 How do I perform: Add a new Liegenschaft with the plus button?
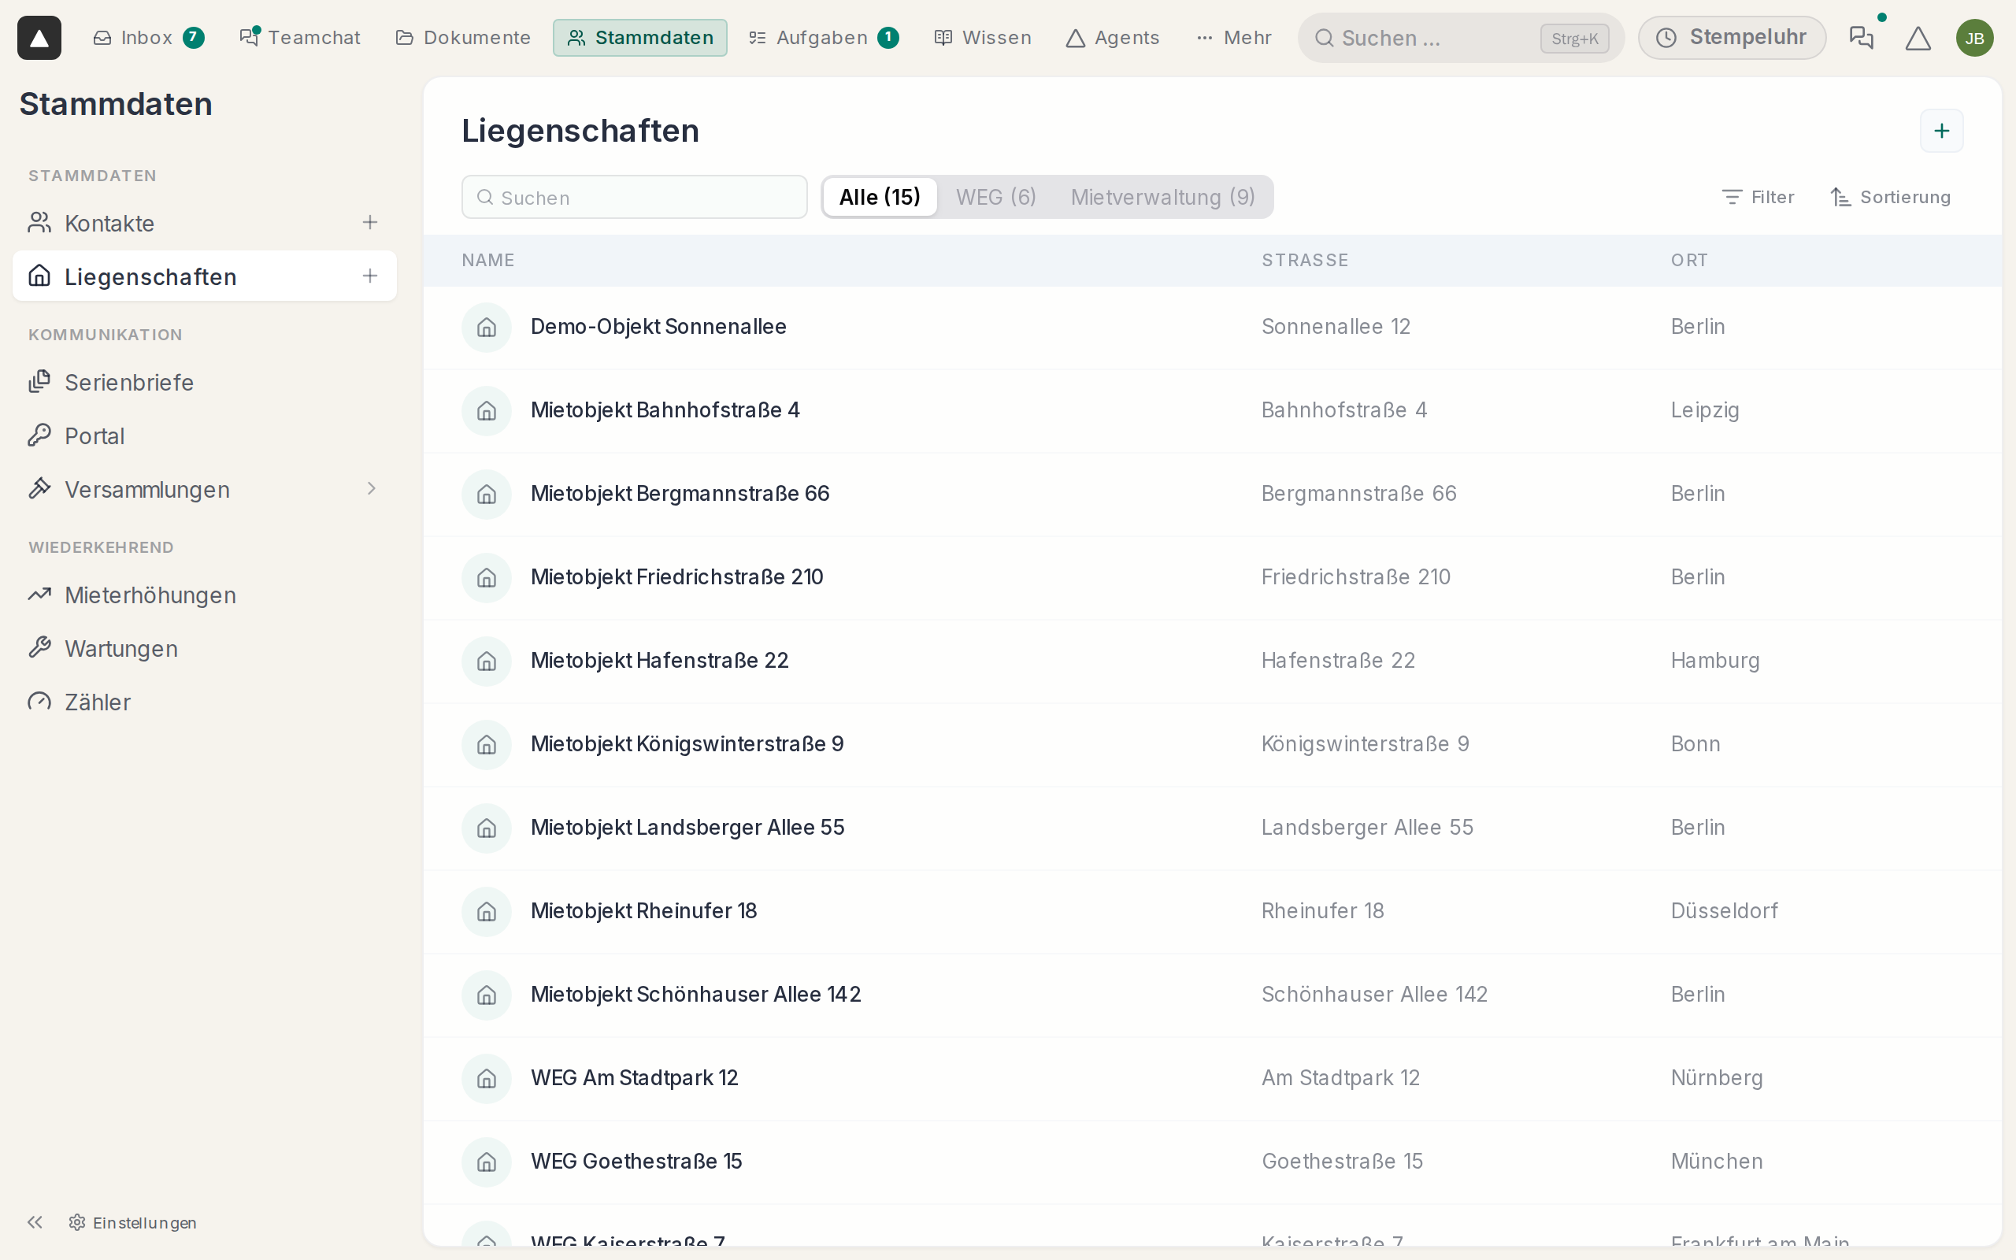pos(1941,131)
